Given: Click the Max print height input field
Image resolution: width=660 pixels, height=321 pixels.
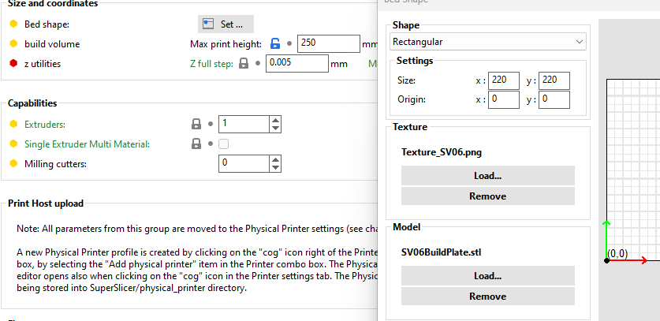Looking at the screenshot, I should click(329, 44).
